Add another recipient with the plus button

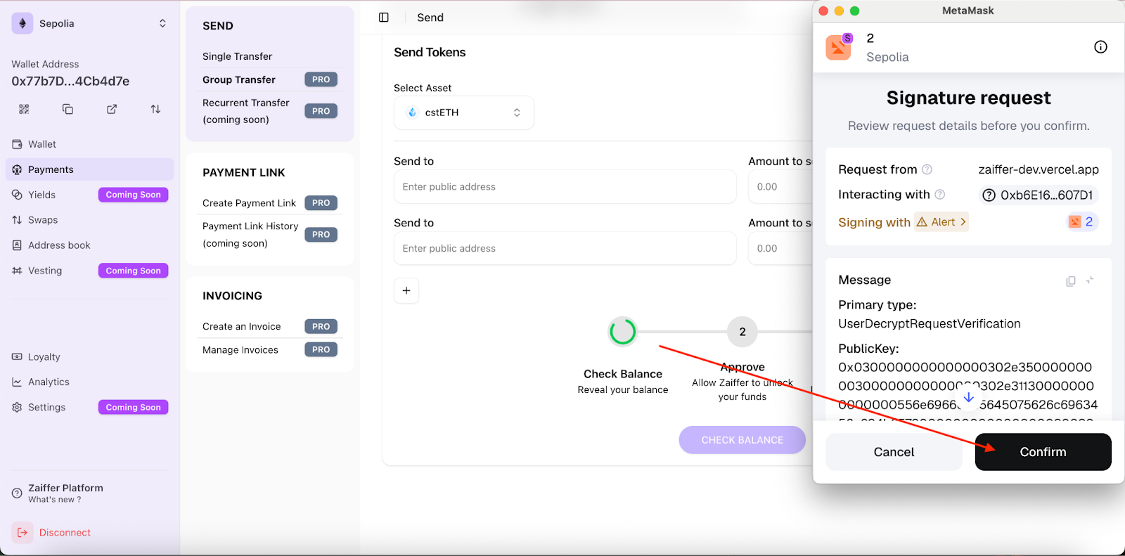point(406,290)
